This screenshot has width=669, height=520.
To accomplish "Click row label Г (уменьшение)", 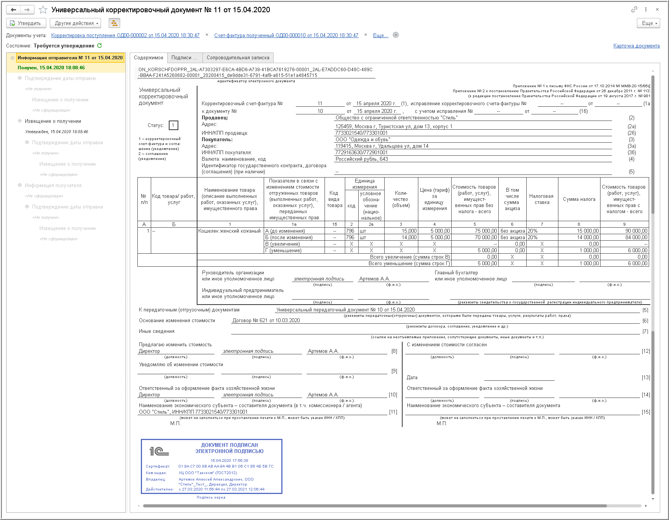I will 283,251.
